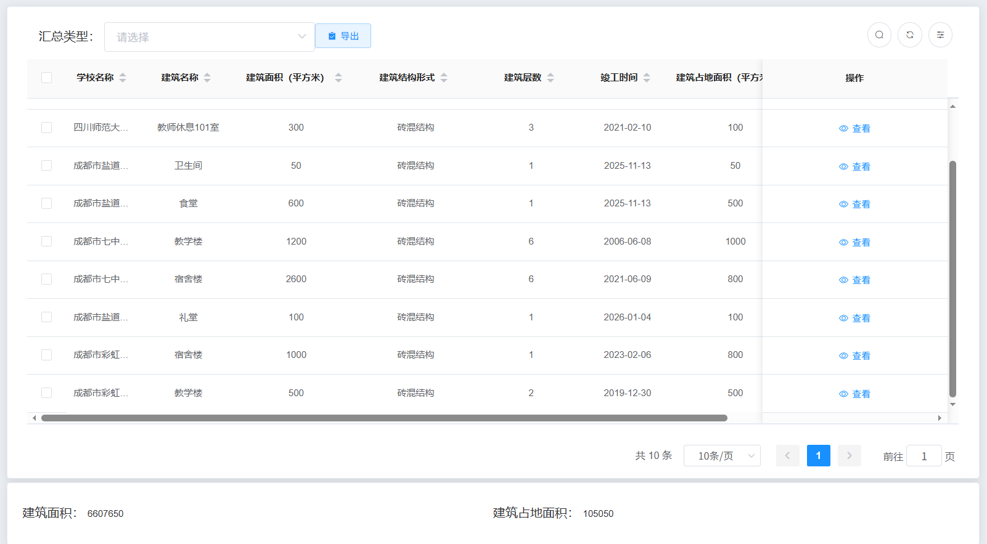The height and width of the screenshot is (544, 987).
Task: Select the 礼堂 row checkbox
Action: (46, 317)
